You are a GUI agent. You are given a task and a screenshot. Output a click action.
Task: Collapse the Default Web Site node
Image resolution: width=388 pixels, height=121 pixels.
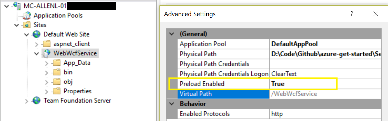[x=27, y=35]
